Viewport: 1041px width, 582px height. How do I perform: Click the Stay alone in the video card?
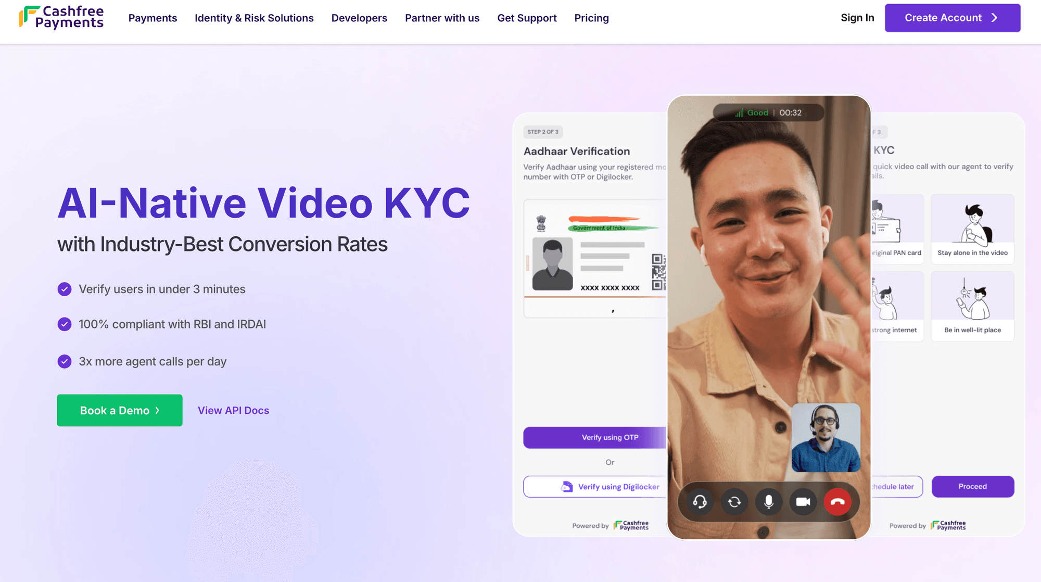[972, 229]
